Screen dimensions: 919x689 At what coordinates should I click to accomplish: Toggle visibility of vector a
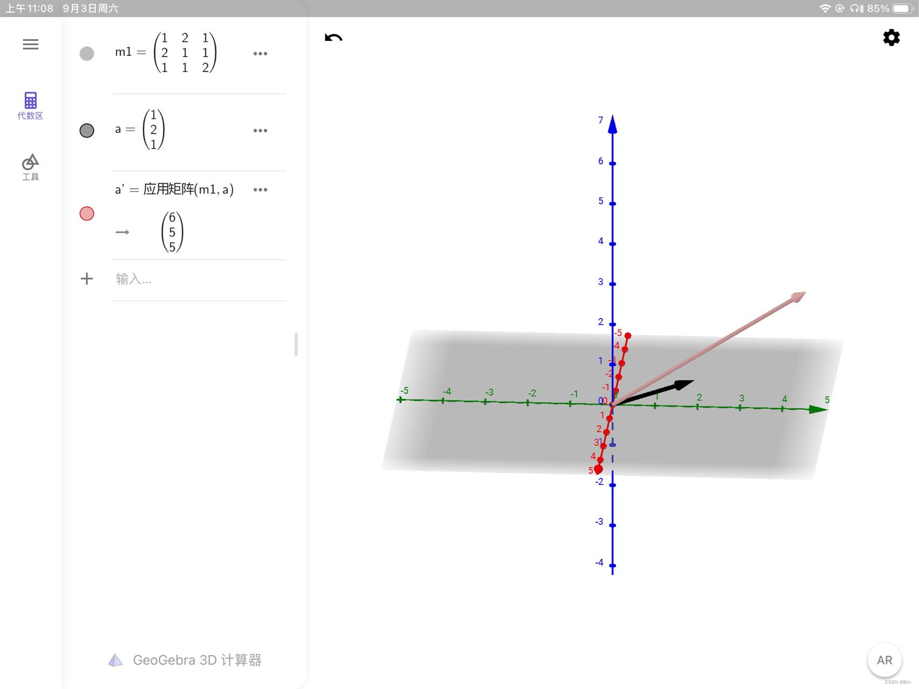[x=87, y=130]
